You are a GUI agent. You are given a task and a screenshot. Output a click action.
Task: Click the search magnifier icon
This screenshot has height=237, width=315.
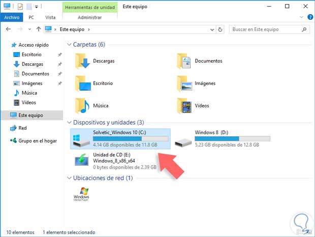pos(304,29)
